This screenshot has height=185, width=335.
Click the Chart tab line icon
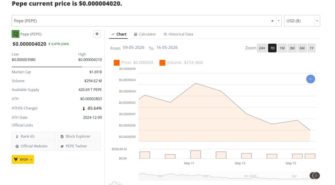pyautogui.click(x=113, y=34)
